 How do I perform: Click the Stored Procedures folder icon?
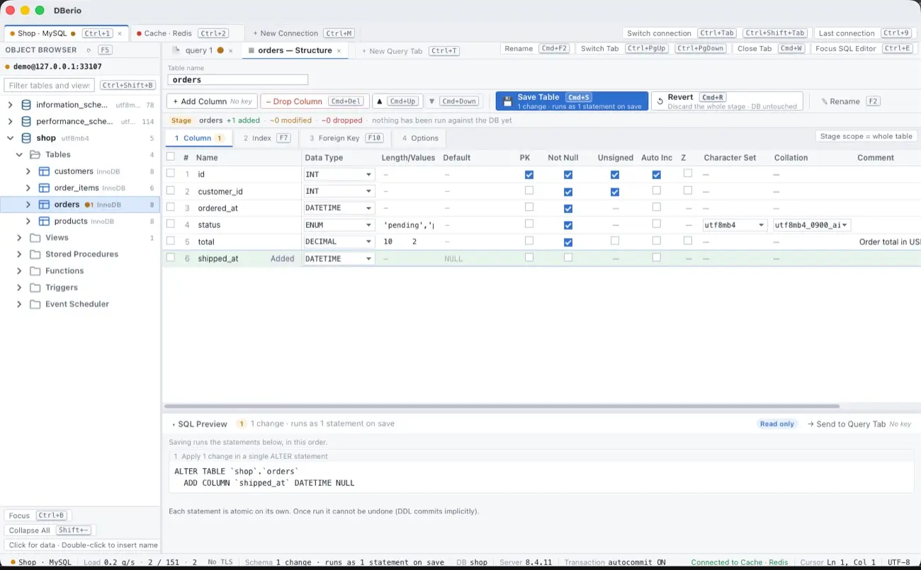point(35,254)
